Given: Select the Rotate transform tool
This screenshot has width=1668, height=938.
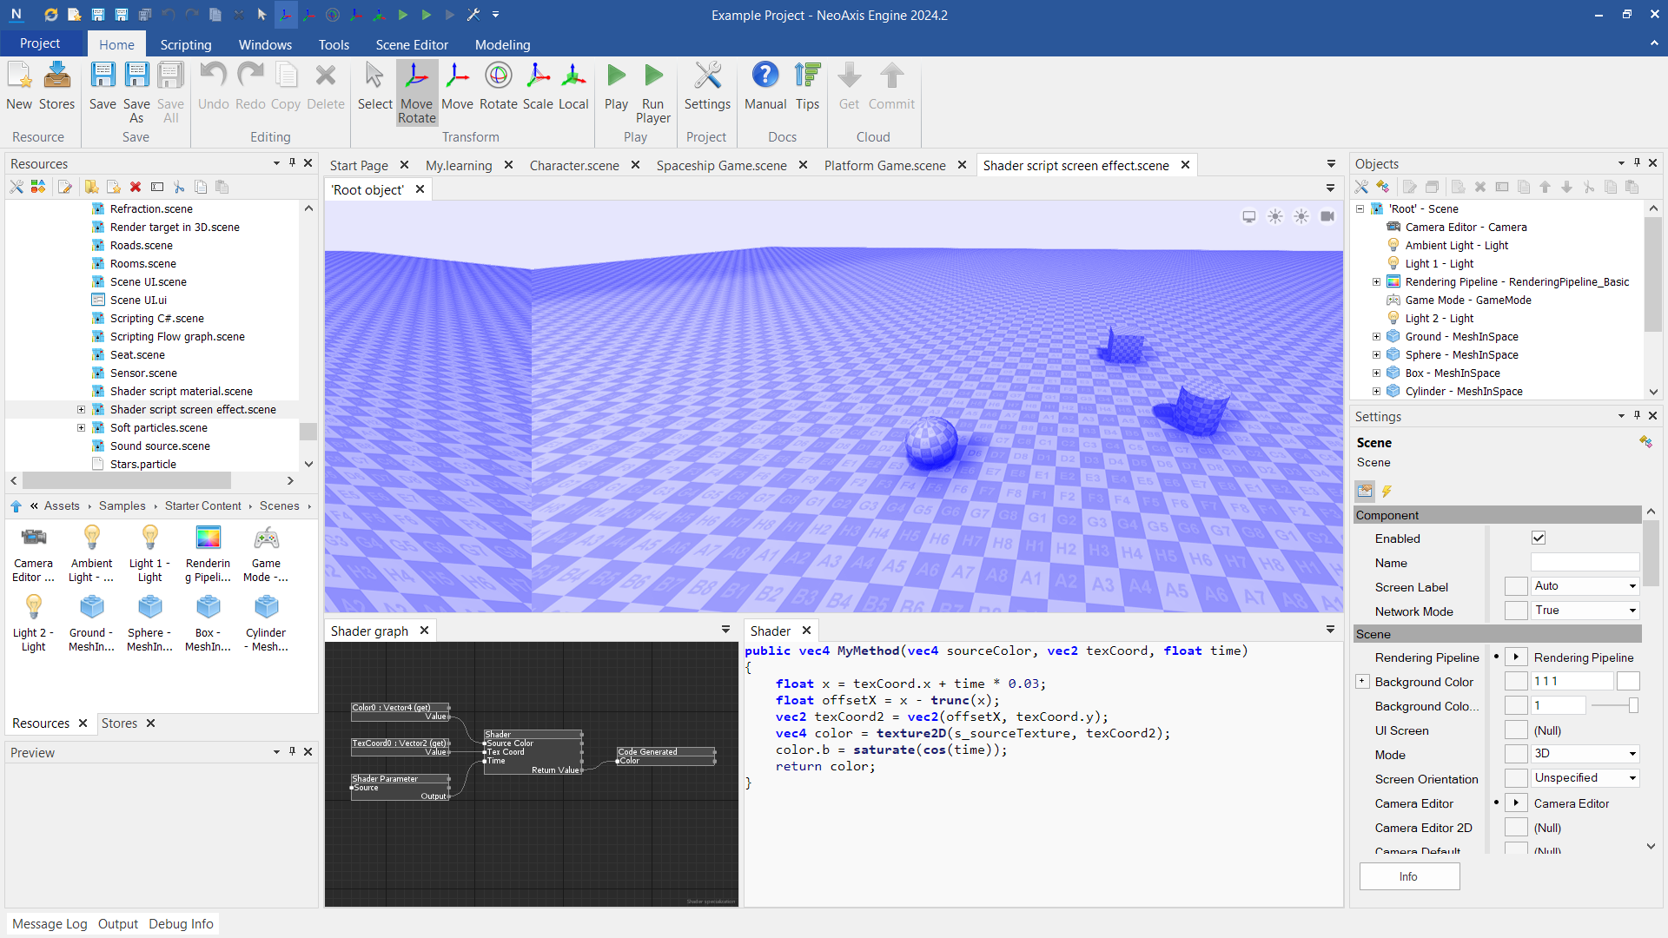Looking at the screenshot, I should pos(497,86).
